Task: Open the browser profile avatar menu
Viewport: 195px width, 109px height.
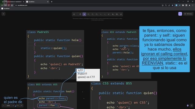Action: click(x=190, y=5)
